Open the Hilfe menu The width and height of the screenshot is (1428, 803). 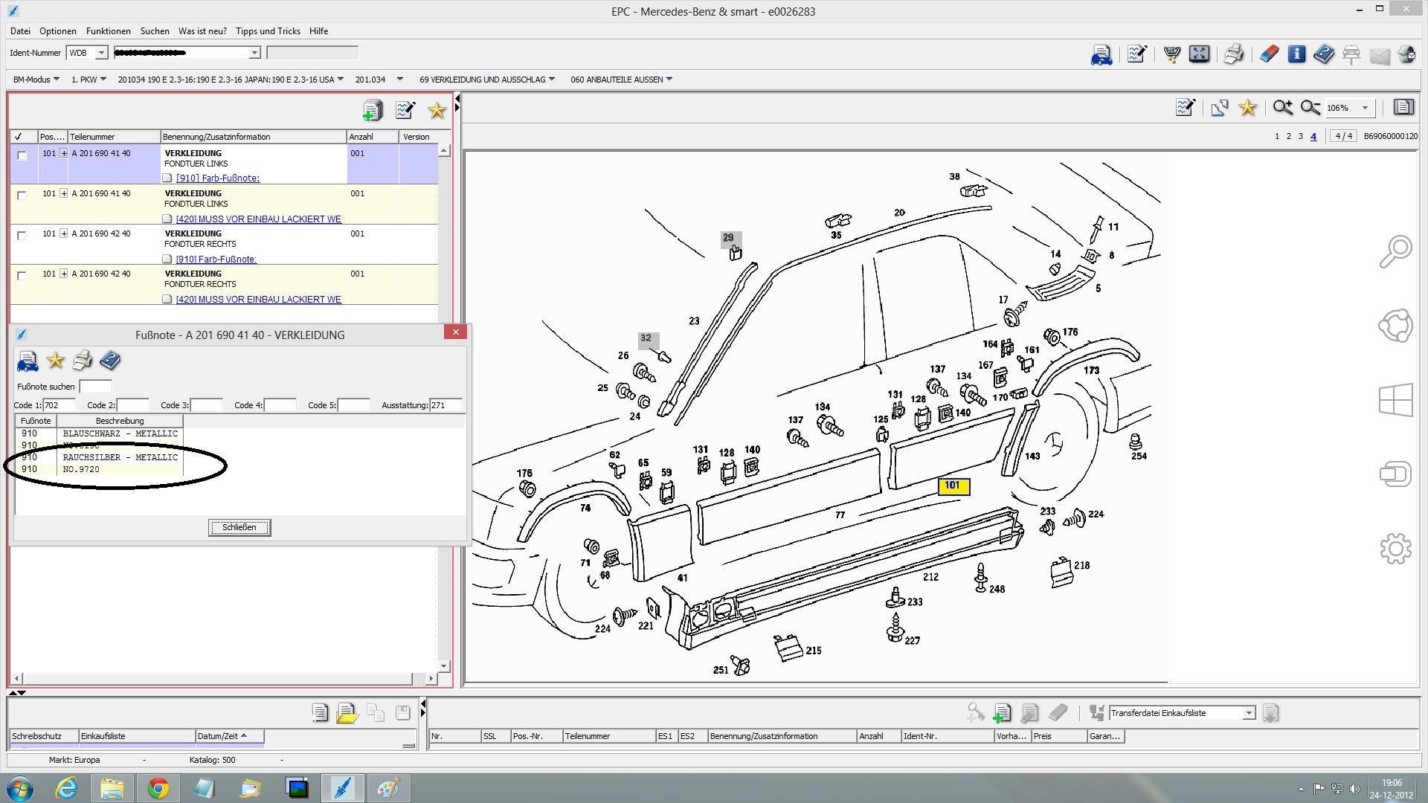(x=319, y=31)
